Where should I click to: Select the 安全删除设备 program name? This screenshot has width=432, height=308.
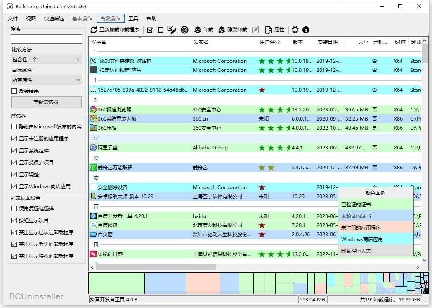[x=112, y=187]
